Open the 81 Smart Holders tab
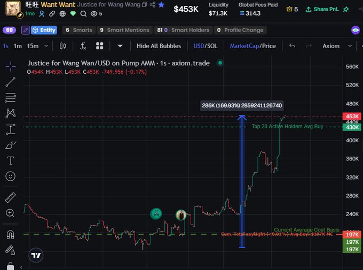The height and width of the screenshot is (270, 363). tap(183, 30)
